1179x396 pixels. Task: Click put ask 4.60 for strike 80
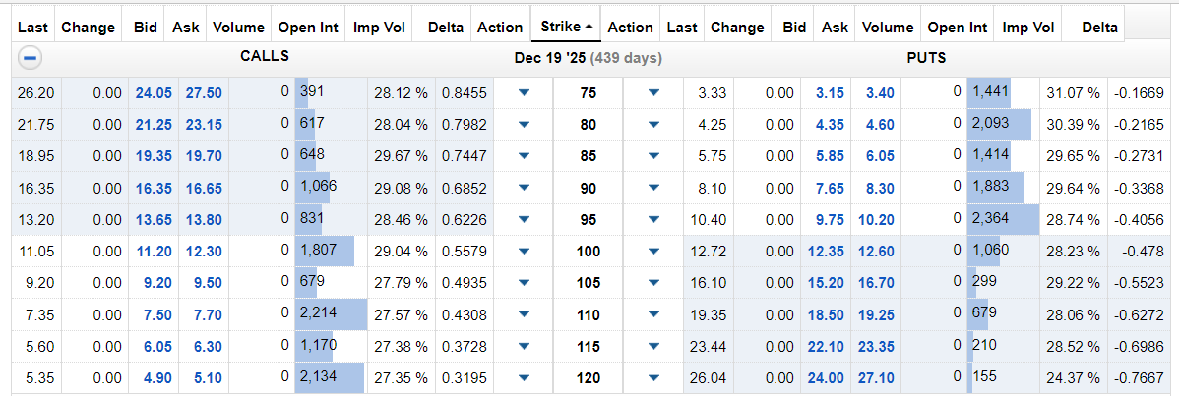point(880,124)
